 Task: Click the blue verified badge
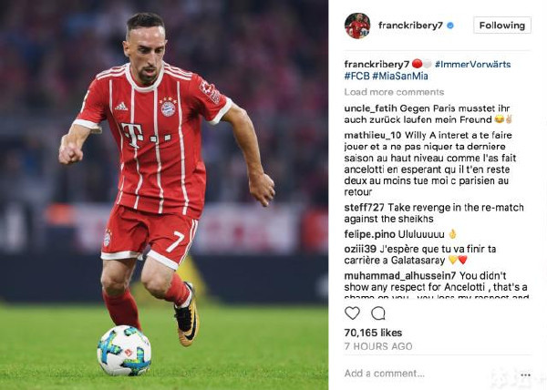coord(450,26)
